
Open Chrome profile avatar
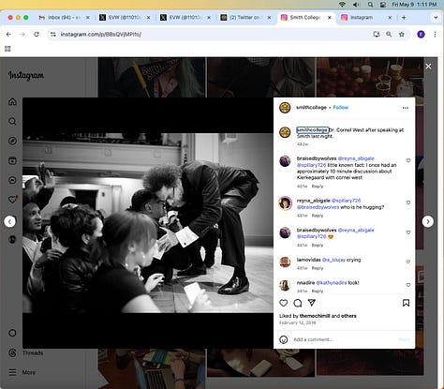(421, 34)
